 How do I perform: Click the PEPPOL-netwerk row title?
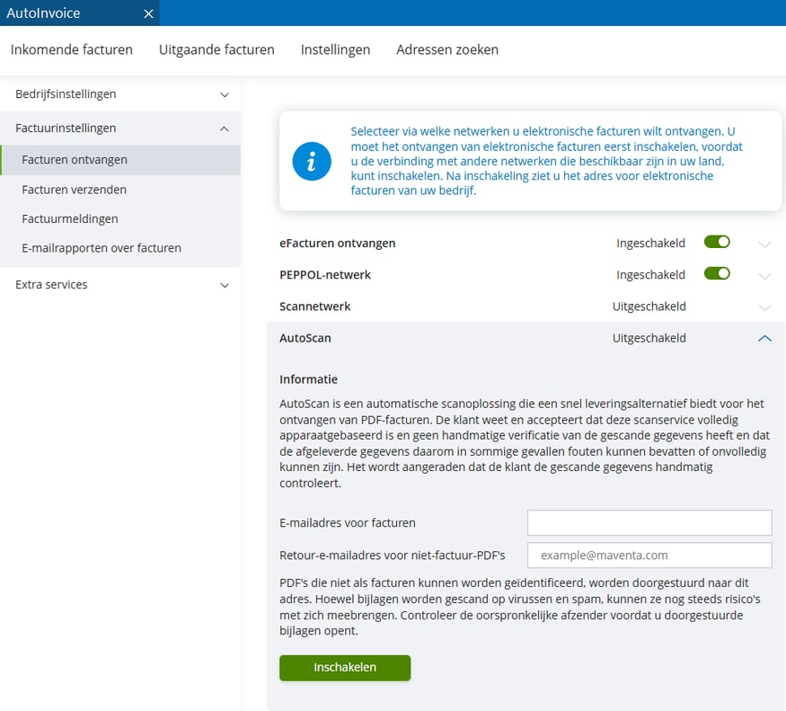(325, 275)
